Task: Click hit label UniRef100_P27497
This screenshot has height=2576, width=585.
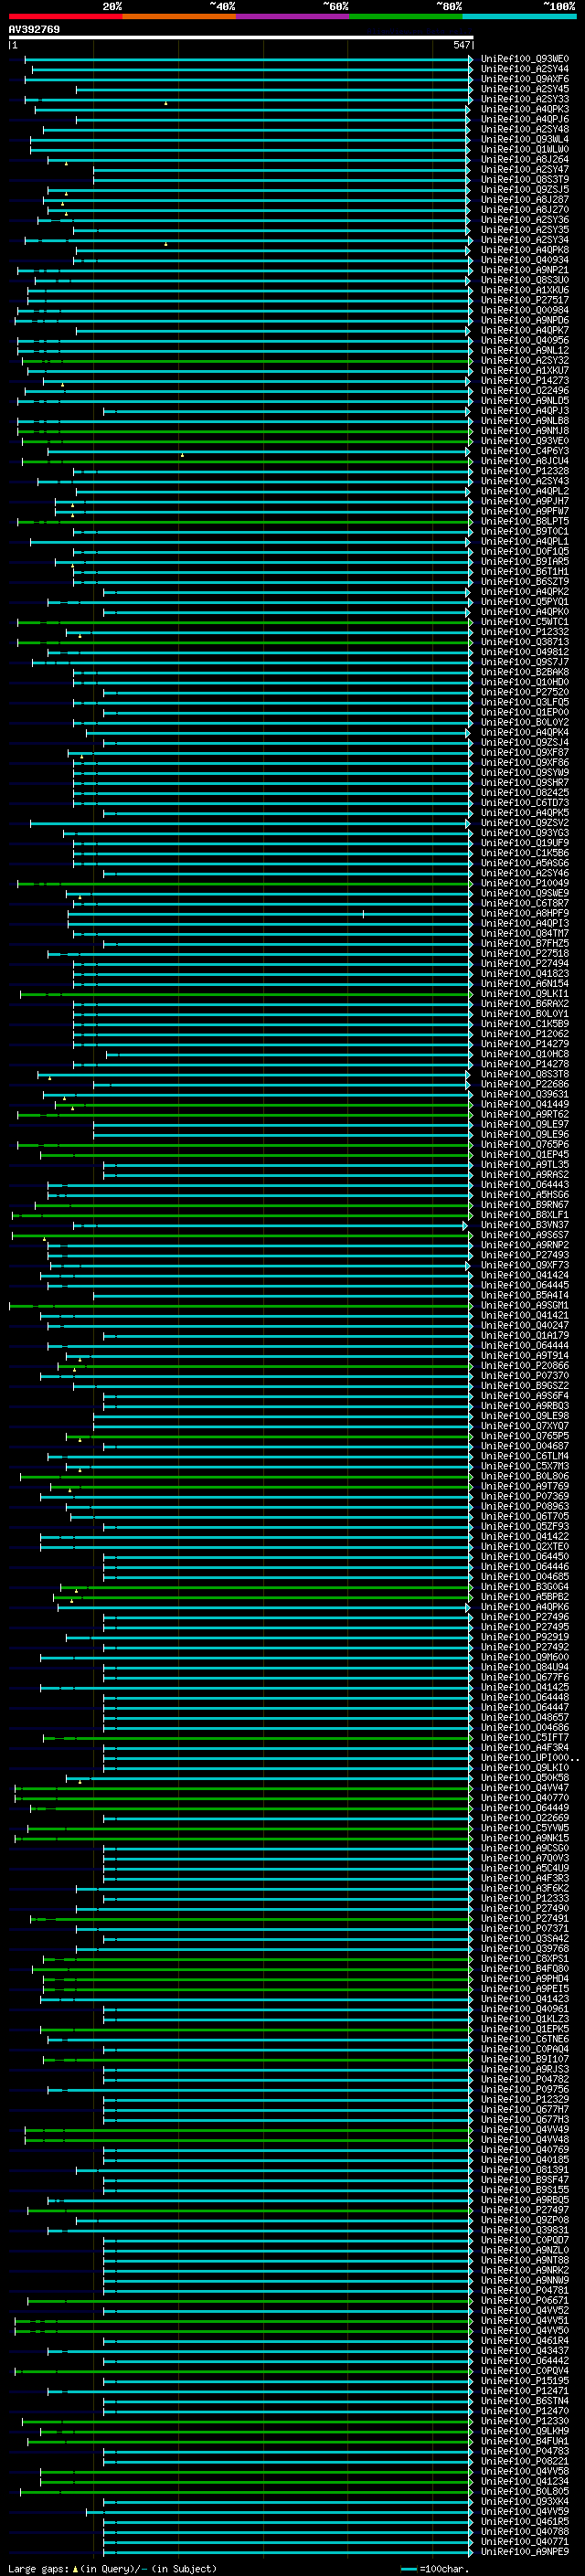Action: coord(524,2211)
